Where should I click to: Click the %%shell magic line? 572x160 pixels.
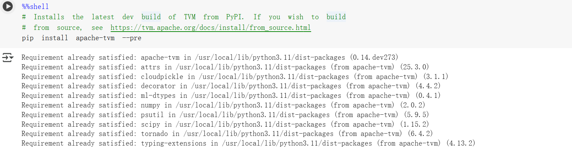tap(35, 7)
